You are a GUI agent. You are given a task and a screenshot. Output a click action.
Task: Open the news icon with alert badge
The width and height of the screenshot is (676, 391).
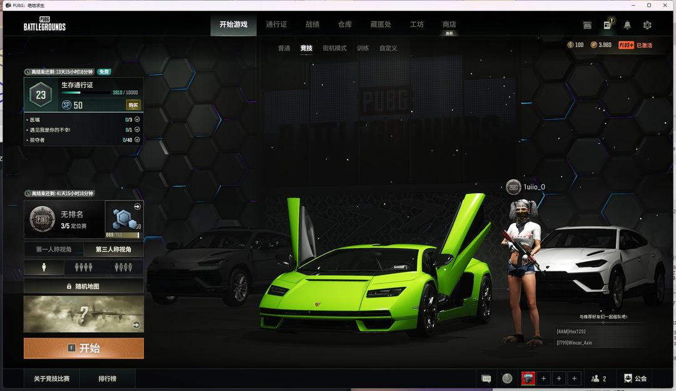[x=607, y=25]
